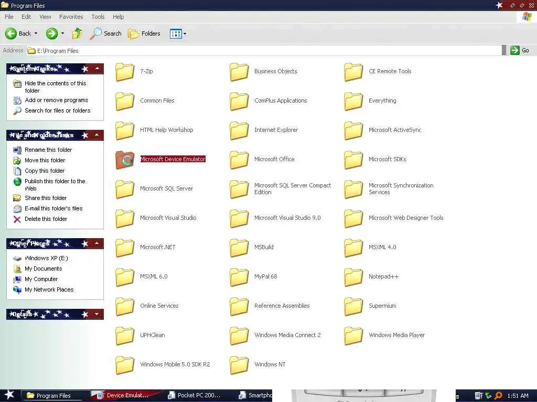Open the Tools menu
The image size is (537, 402).
pos(98,17)
